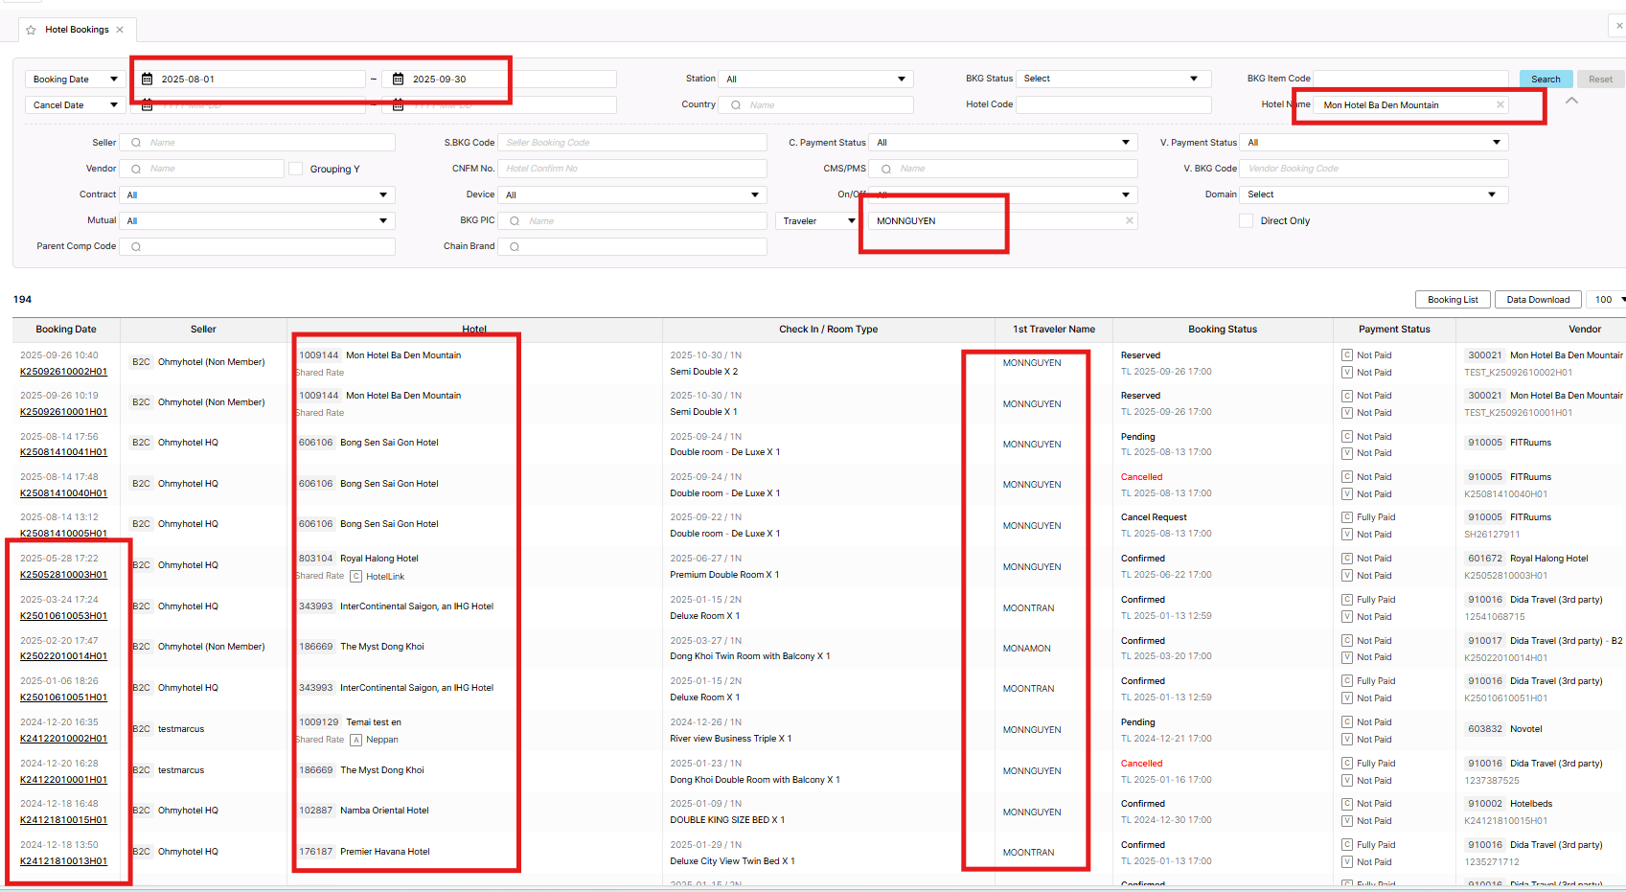
Task: Click the Data Download button
Action: (1537, 300)
